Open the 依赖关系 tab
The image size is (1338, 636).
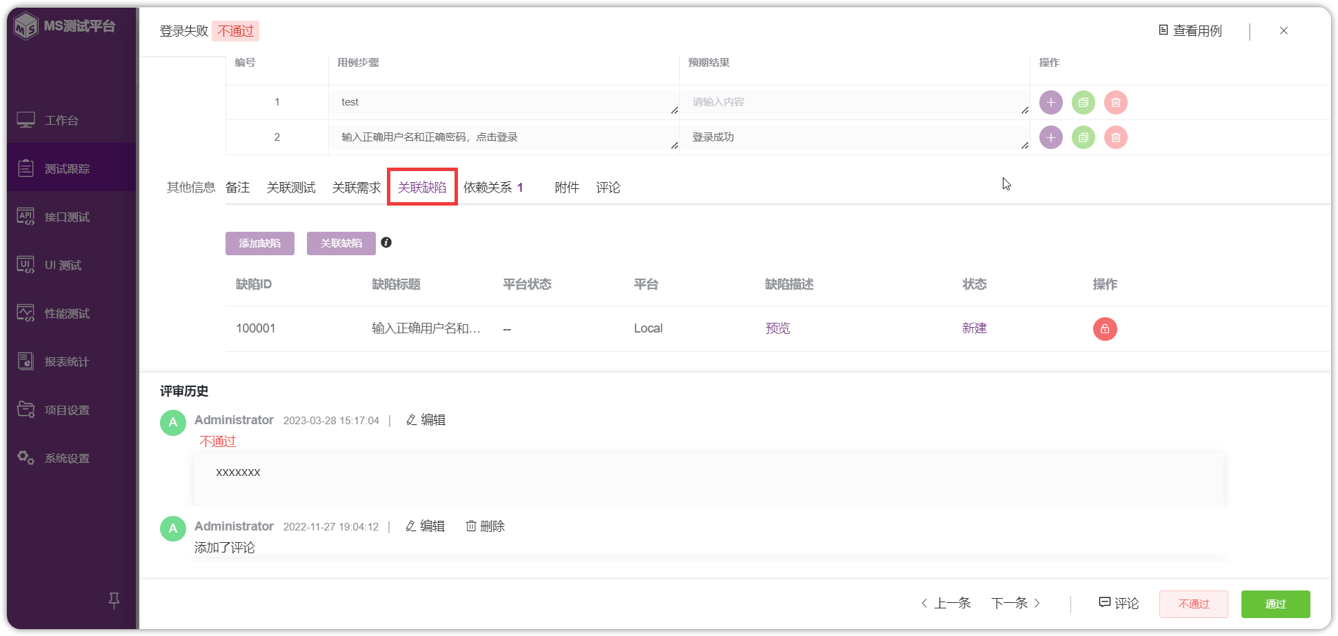(x=493, y=188)
